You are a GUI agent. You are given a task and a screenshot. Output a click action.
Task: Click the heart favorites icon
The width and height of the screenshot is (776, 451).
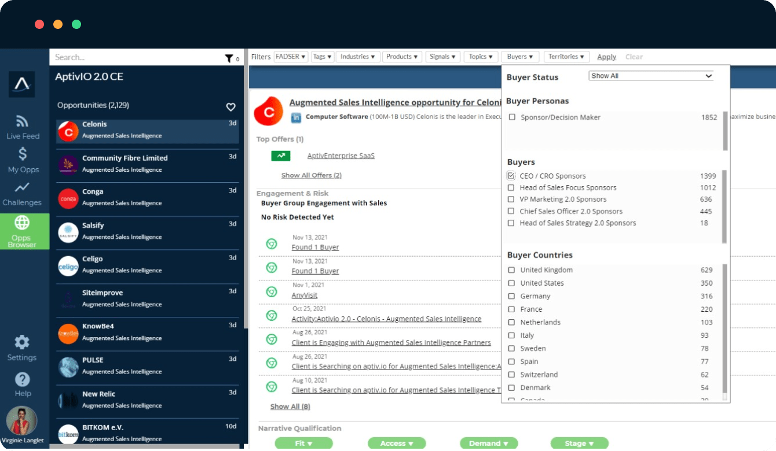[230, 107]
